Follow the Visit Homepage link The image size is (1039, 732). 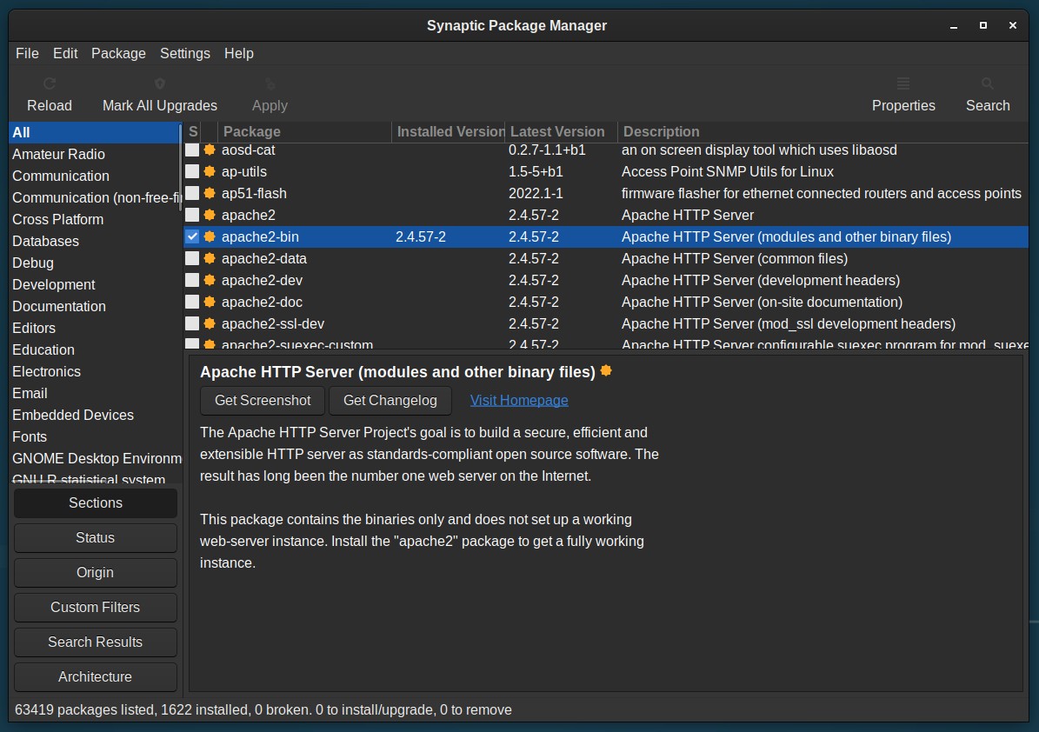tap(519, 401)
